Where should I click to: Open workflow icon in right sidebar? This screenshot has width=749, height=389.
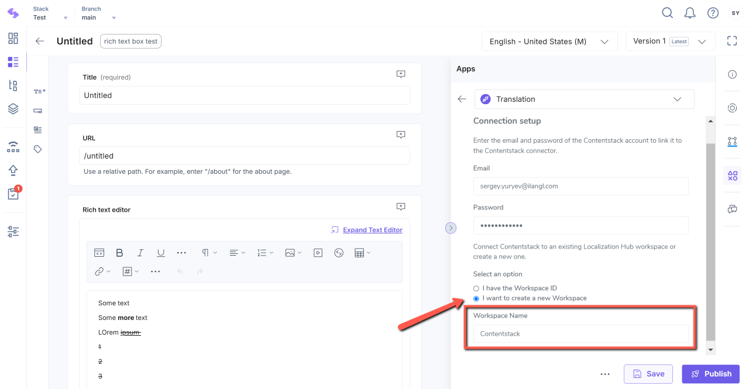[732, 142]
